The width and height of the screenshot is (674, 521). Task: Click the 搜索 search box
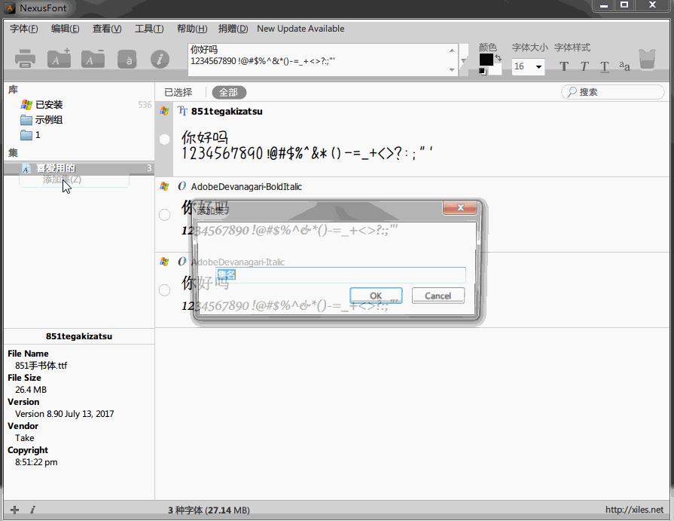[x=612, y=92]
